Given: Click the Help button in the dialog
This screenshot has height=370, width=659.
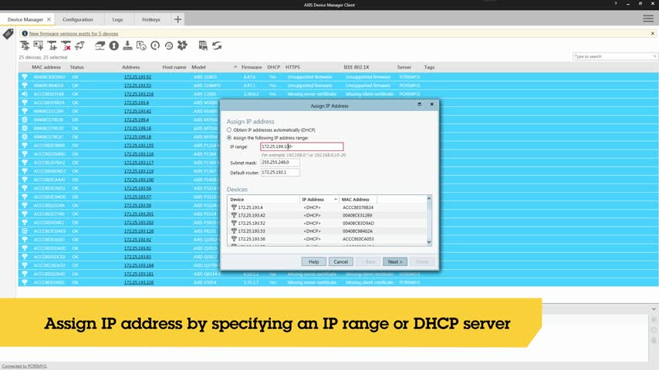Looking at the screenshot, I should tap(313, 261).
